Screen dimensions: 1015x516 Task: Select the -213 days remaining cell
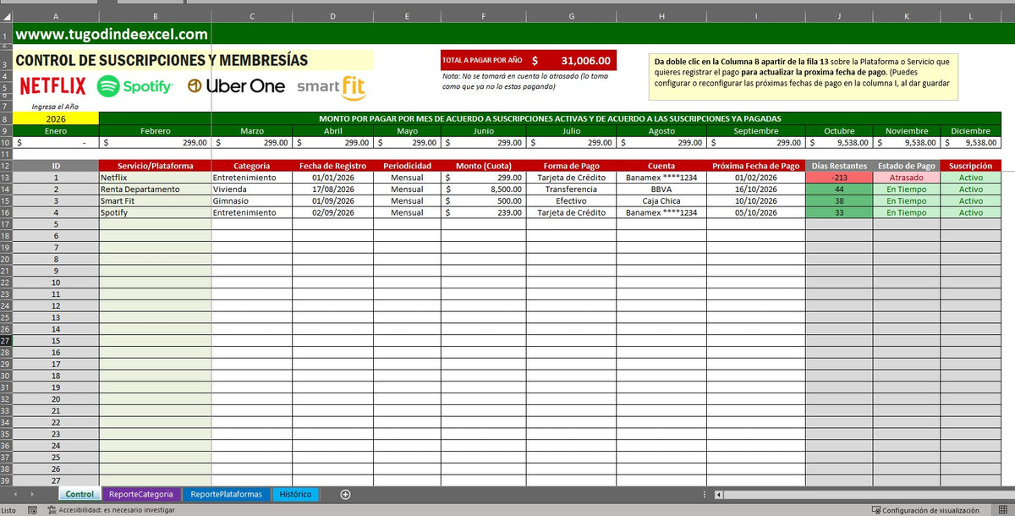(839, 178)
